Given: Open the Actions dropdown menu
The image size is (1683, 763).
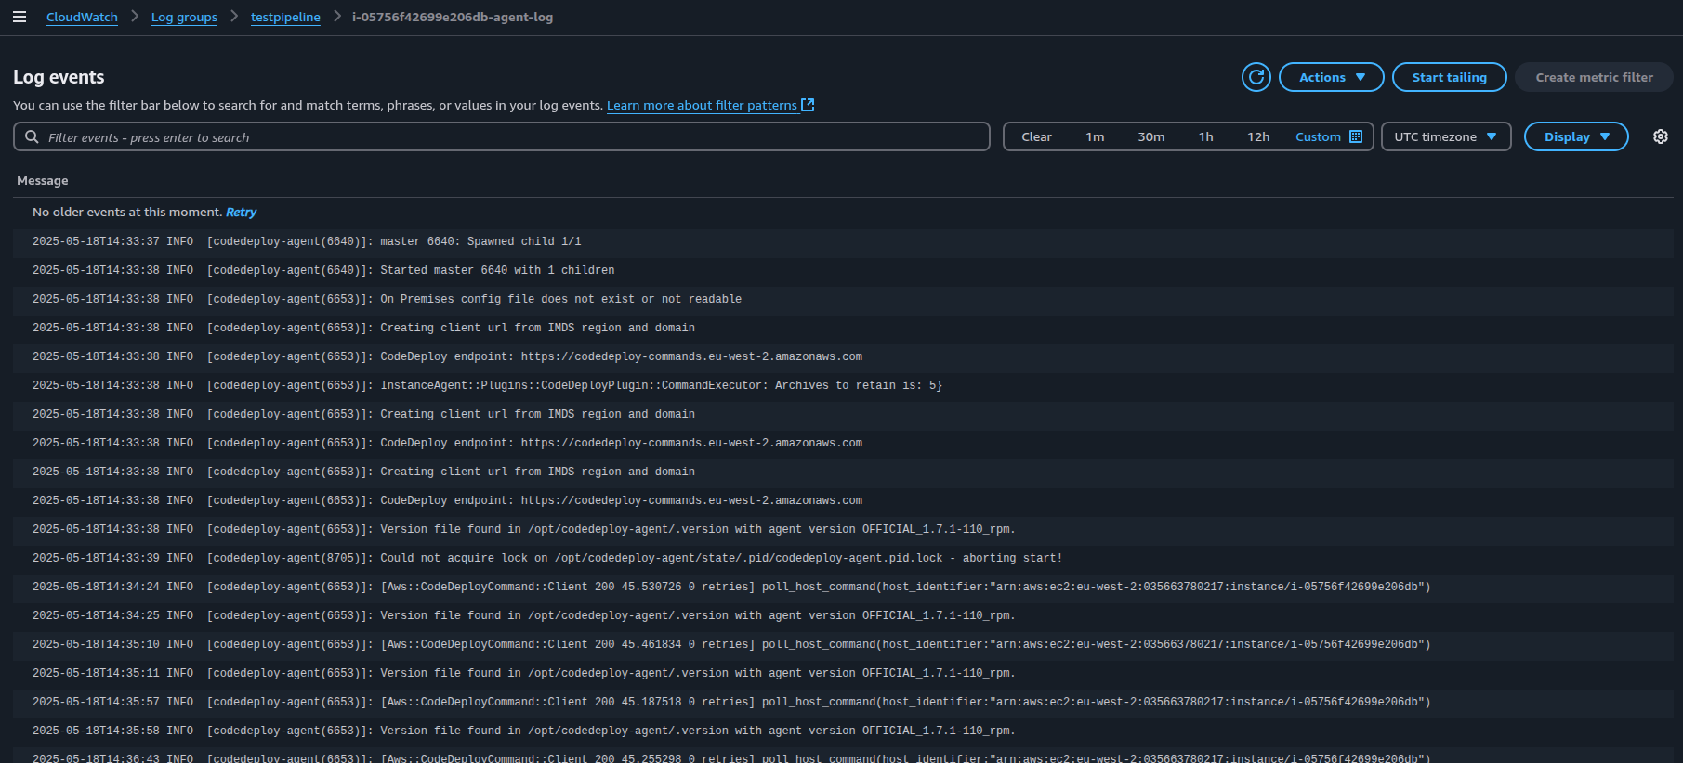Looking at the screenshot, I should pyautogui.click(x=1331, y=77).
